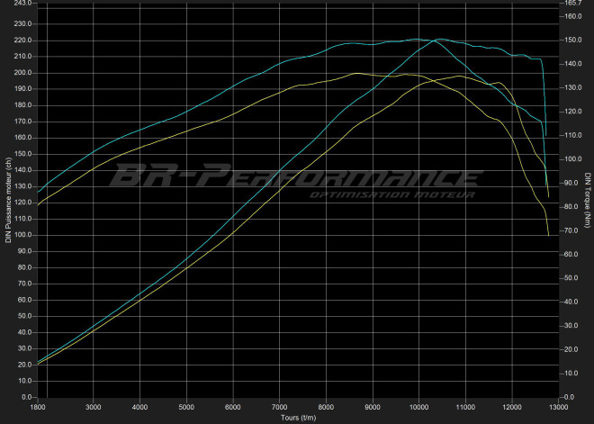Click the 50.0 label on right torque axis
Screen dimensions: 594x424
[569, 278]
